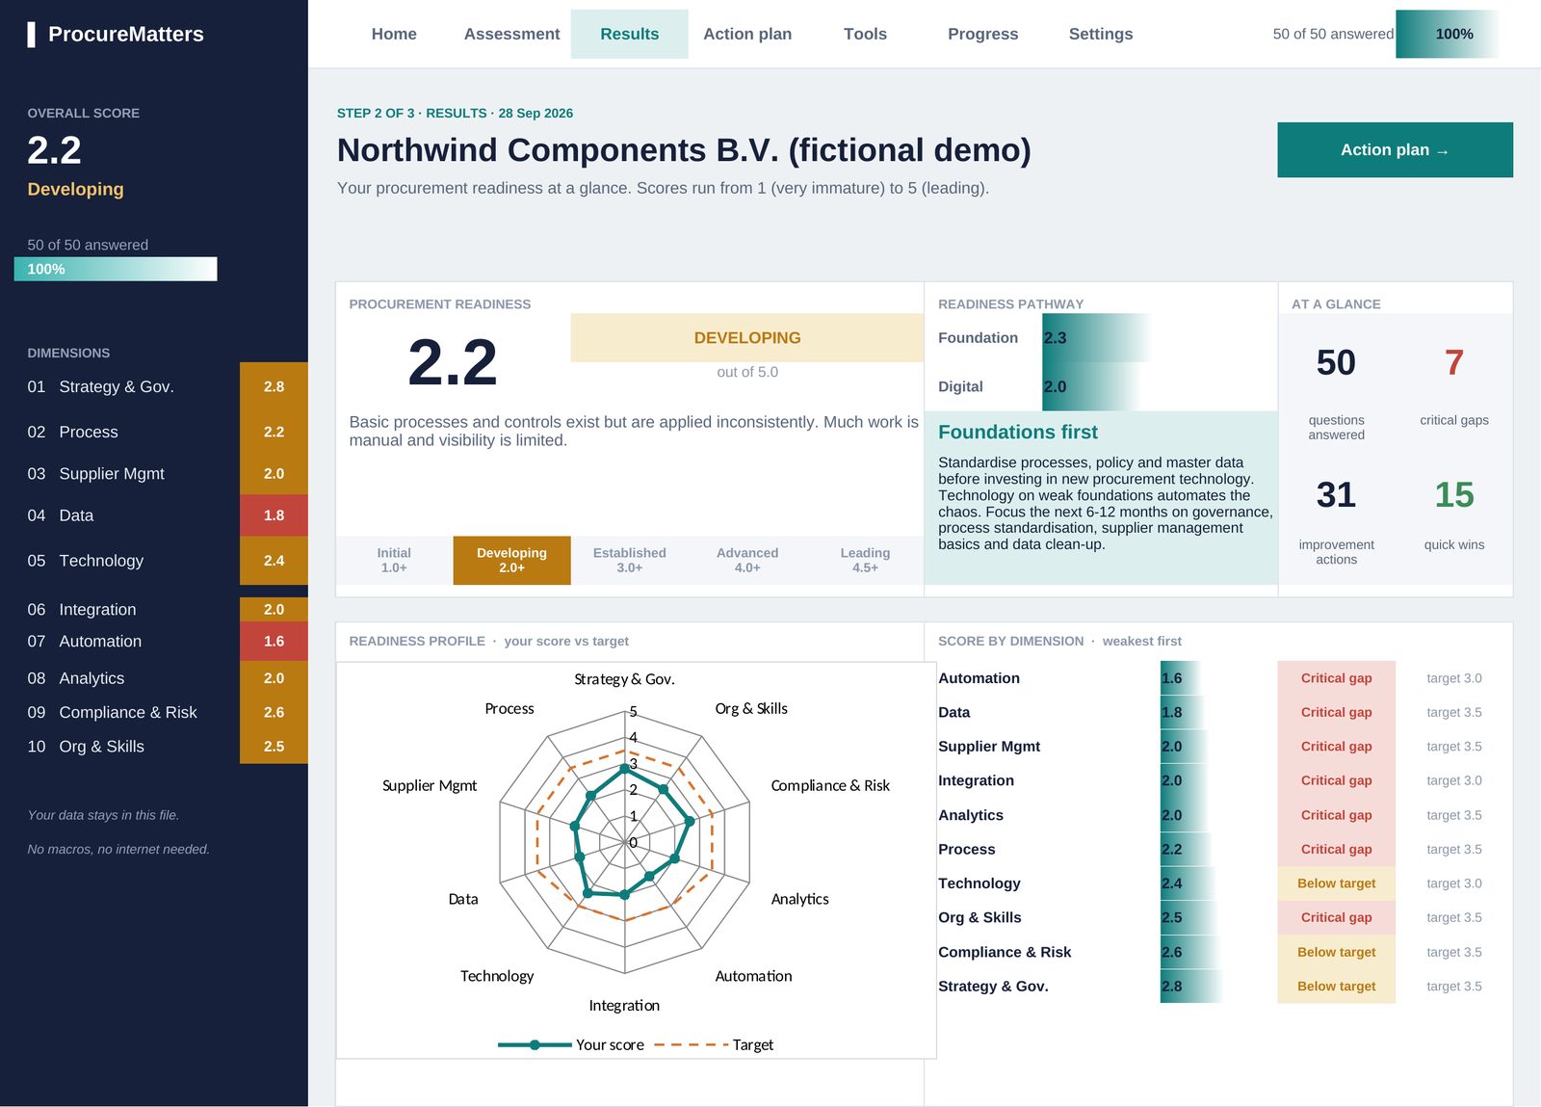Click the Below target tag for Technology
Viewport: 1541px width, 1107px height.
click(1336, 883)
